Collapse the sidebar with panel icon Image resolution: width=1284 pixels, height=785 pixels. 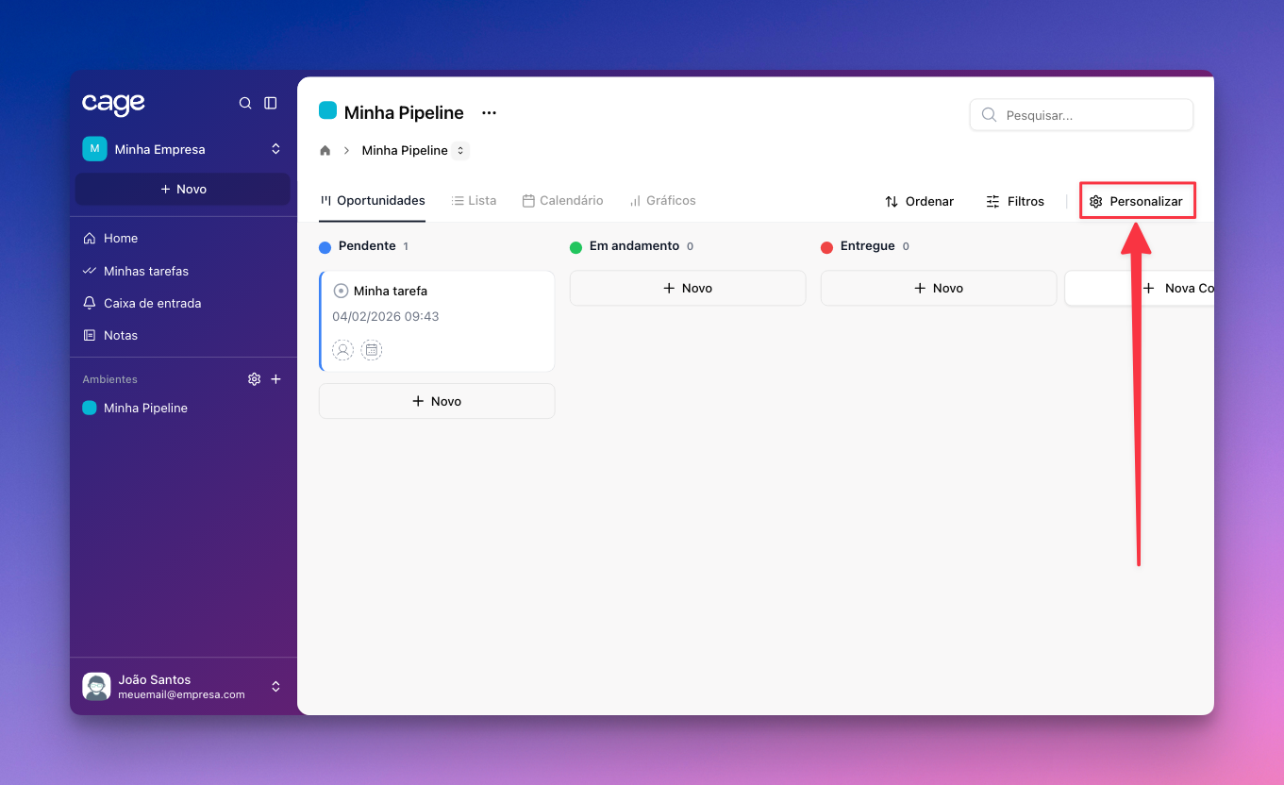(x=271, y=104)
